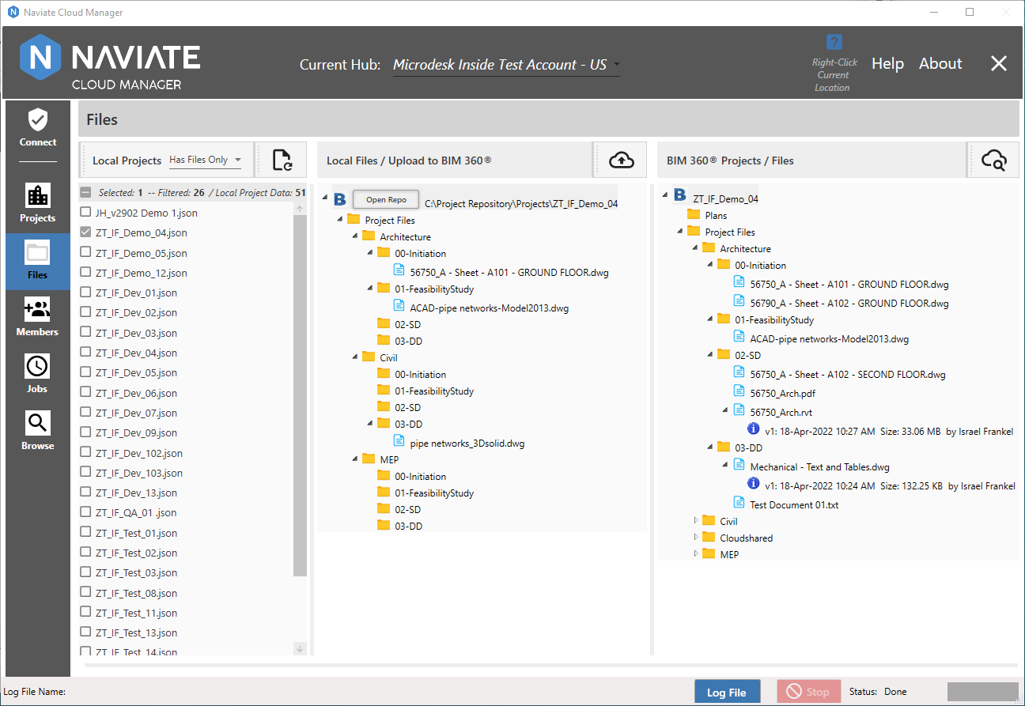Switch to the Projects section

(x=38, y=202)
